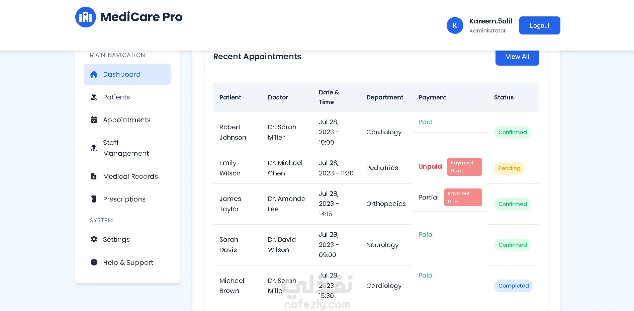Click Payment Due badge for Emily Wilson

coord(464,167)
